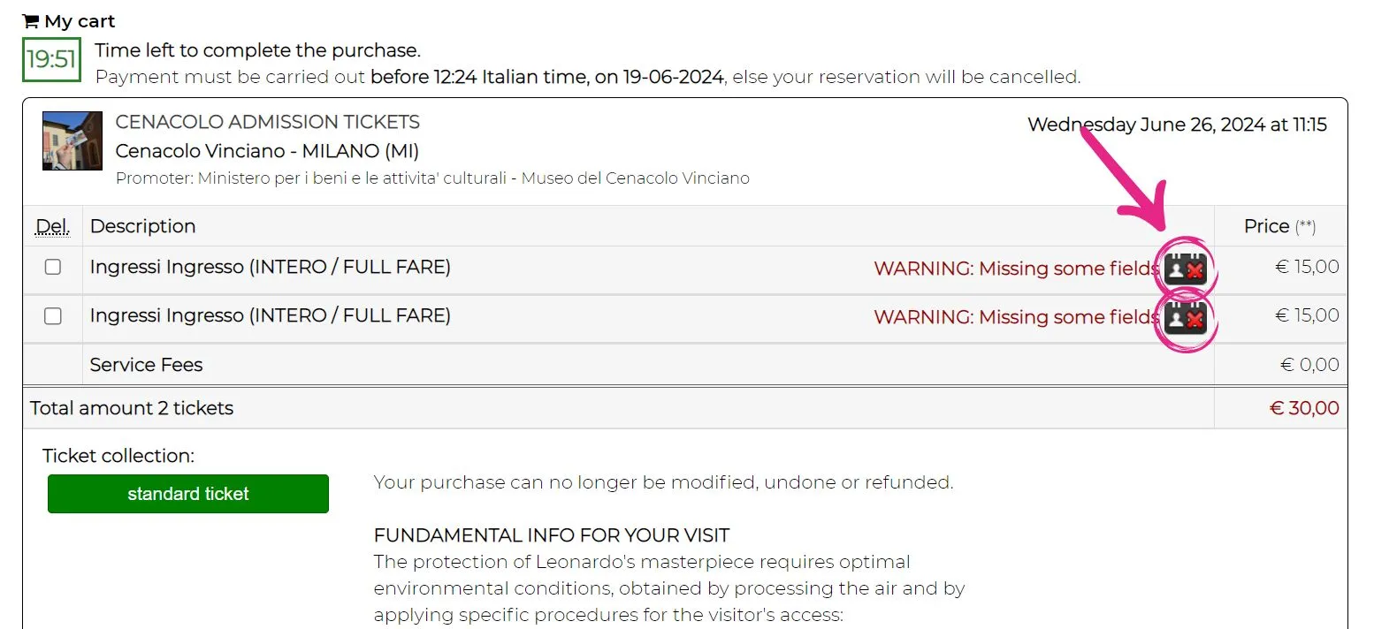Click the Cenacolo Vinciano - MILANO (MI) venue name
Screen dimensions: 1374x629
(267, 150)
